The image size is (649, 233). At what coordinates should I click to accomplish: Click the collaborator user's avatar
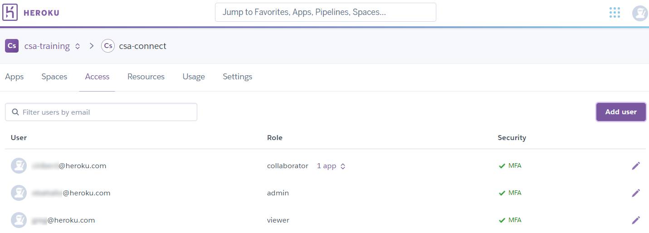tap(19, 166)
